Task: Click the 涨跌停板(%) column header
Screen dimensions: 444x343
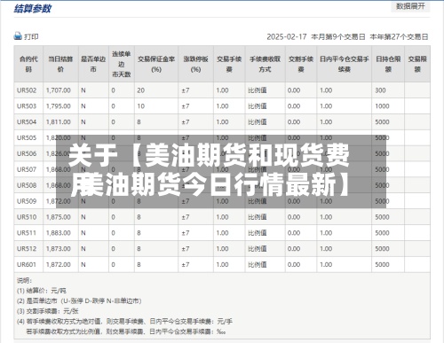Action: point(195,64)
